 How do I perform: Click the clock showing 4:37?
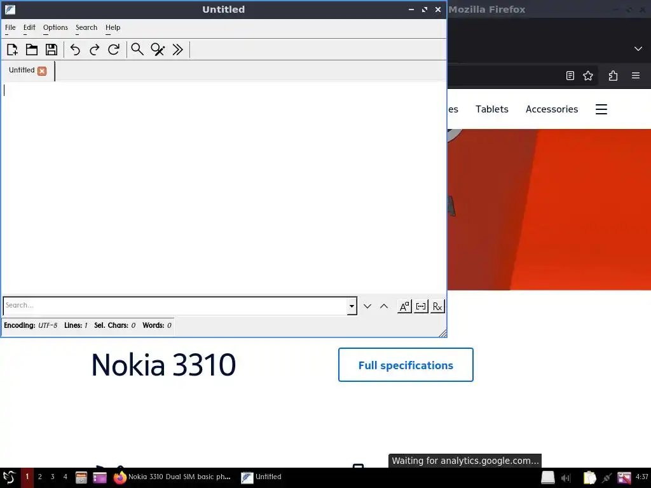[642, 477]
